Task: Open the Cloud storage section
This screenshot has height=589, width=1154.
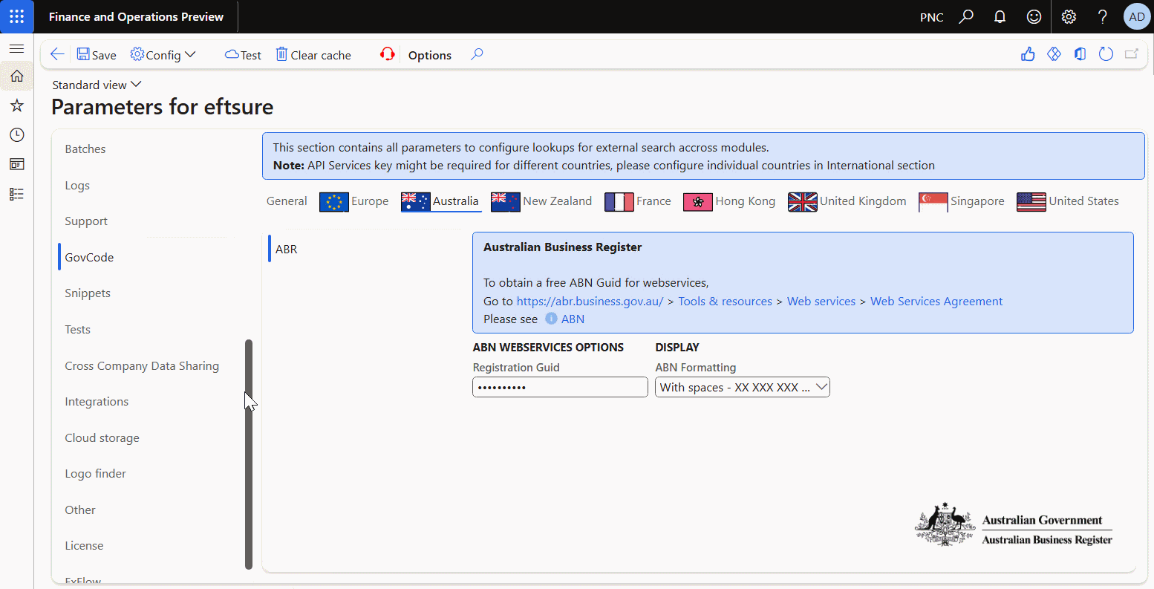Action: (x=102, y=438)
